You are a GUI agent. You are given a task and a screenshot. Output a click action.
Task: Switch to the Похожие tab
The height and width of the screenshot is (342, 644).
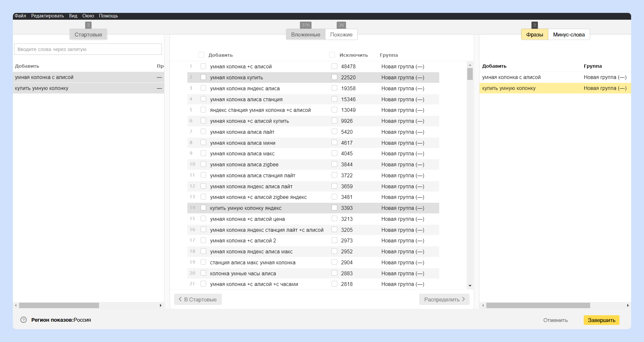click(x=341, y=34)
